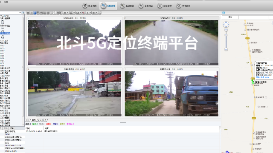Open the report management module icon

click(160, 6)
